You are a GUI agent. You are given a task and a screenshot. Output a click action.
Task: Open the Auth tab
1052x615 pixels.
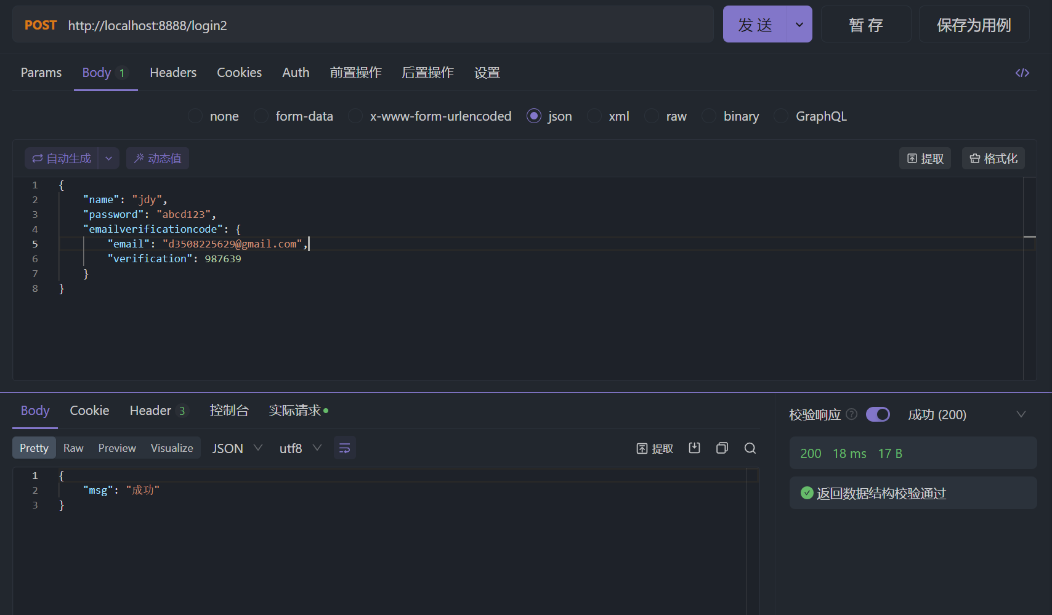coord(296,73)
